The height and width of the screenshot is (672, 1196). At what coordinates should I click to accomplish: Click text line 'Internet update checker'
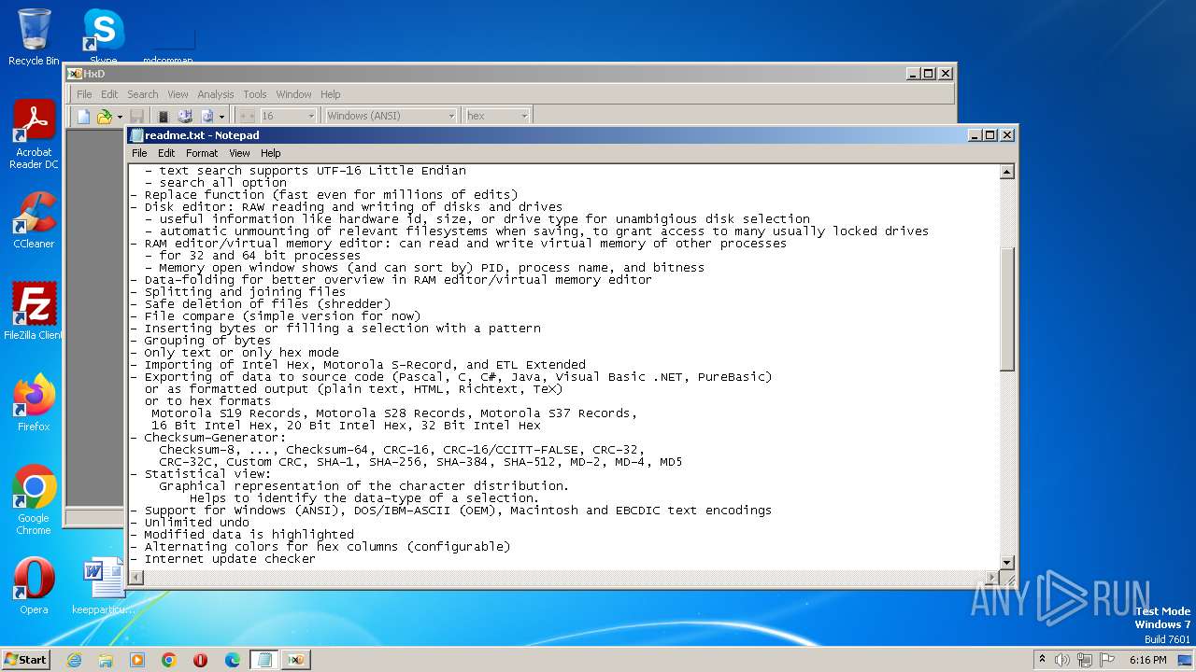pos(230,559)
